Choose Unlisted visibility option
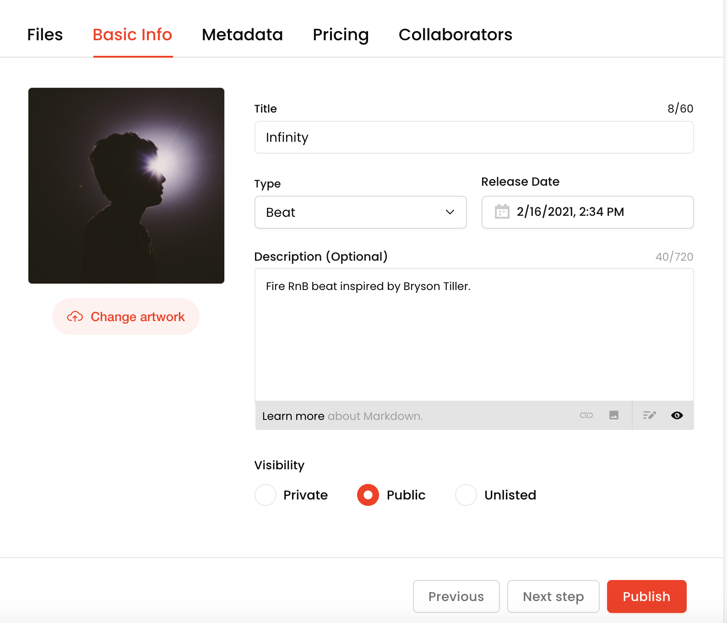This screenshot has width=727, height=623. [466, 495]
